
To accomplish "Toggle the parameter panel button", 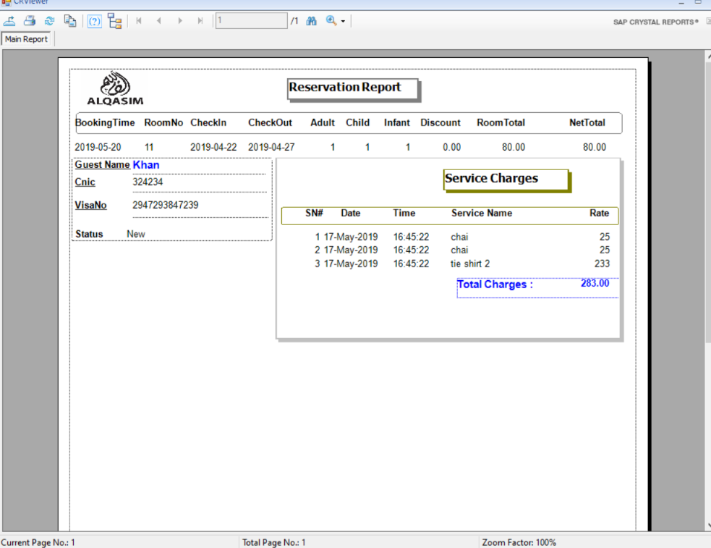I will (x=94, y=21).
